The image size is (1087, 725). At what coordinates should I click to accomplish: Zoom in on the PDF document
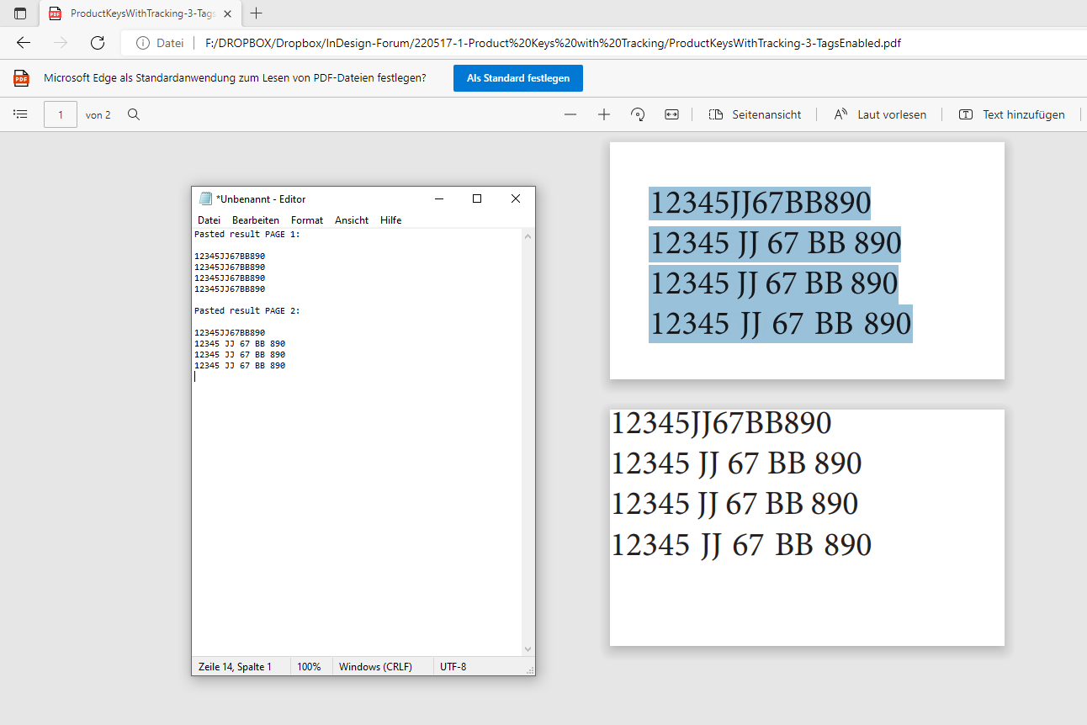603,114
